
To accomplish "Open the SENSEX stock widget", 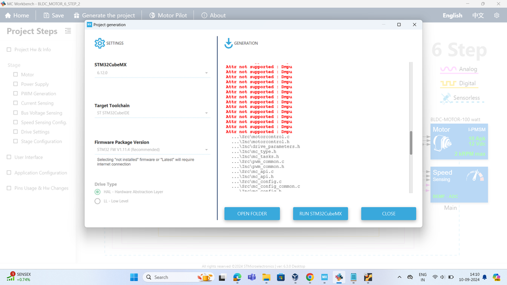I will [19, 277].
